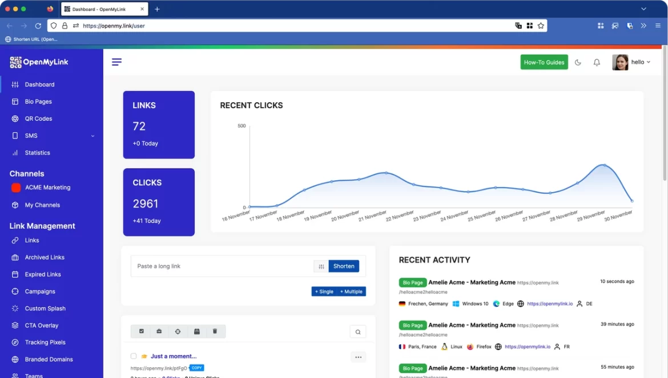
Task: Open Archived Links
Action: pyautogui.click(x=45, y=257)
